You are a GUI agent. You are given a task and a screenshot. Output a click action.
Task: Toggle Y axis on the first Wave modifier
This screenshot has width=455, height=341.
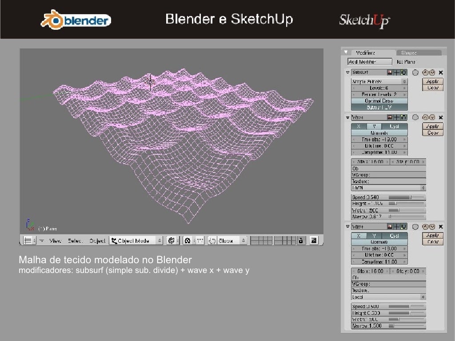pos(374,126)
